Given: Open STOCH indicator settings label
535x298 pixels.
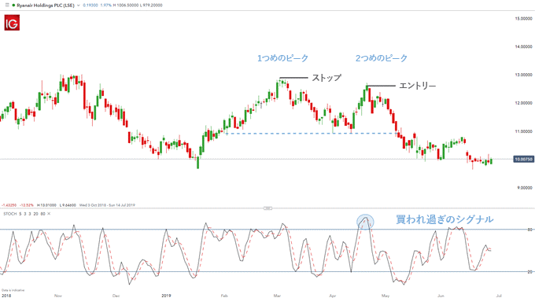Looking at the screenshot, I should coord(10,214).
